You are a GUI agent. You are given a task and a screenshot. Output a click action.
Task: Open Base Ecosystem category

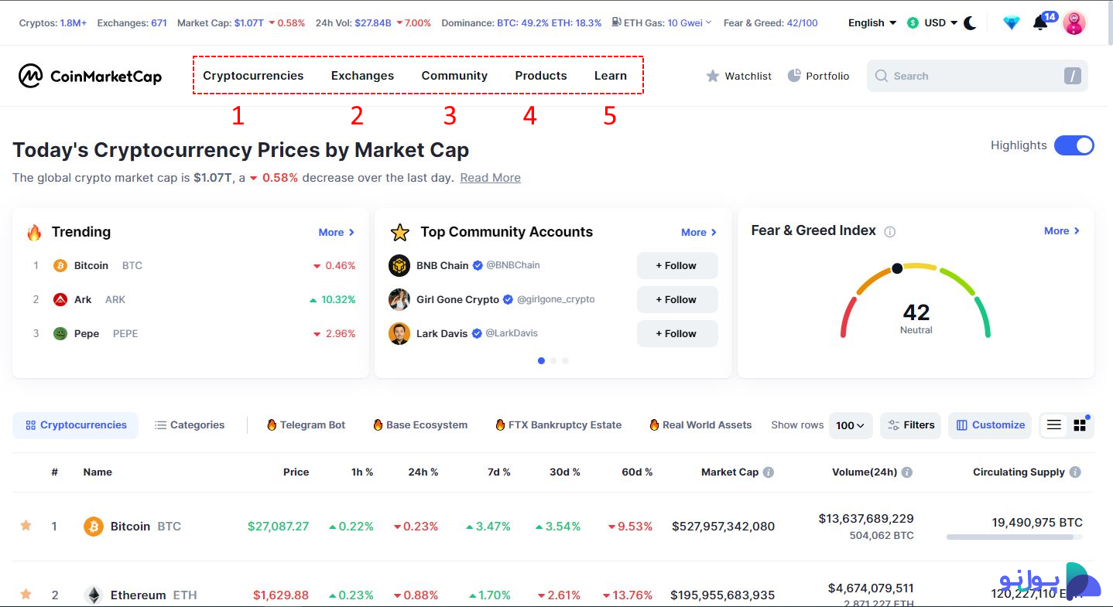(420, 425)
